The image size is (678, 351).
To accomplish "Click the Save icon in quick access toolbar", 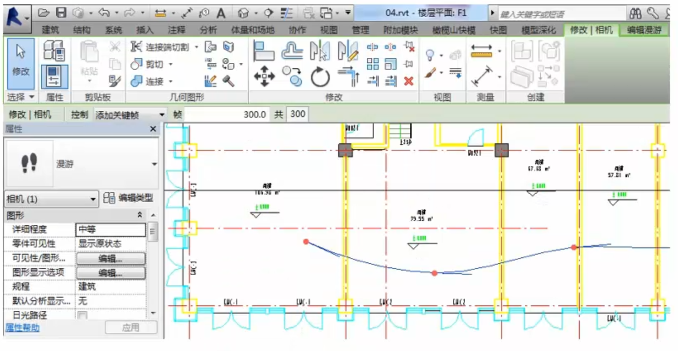I will [61, 12].
